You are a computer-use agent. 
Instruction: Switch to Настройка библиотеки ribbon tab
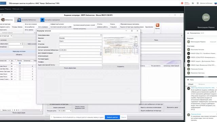click(x=26, y=20)
